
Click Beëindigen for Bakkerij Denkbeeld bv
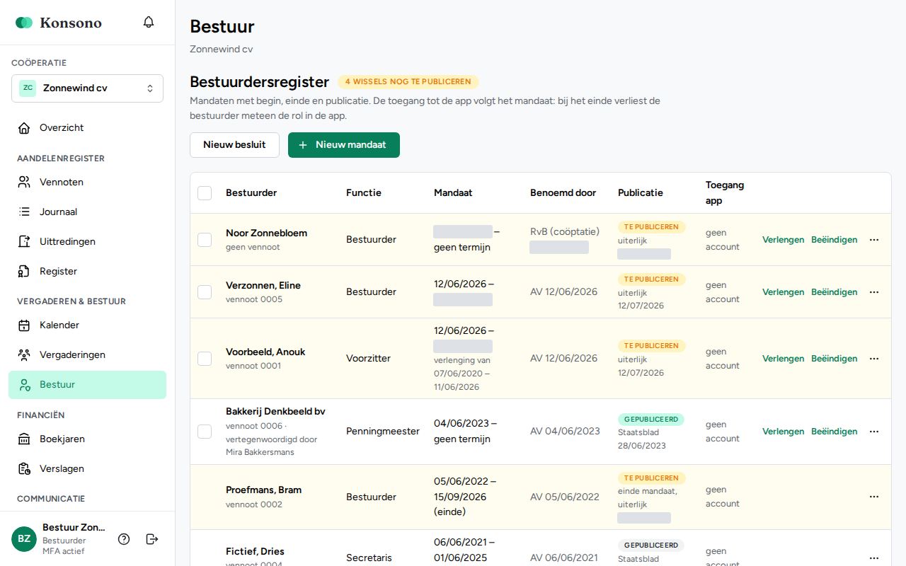point(834,432)
